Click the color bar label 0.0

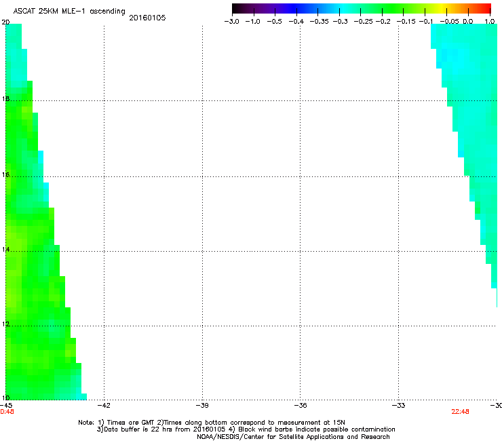468,22
